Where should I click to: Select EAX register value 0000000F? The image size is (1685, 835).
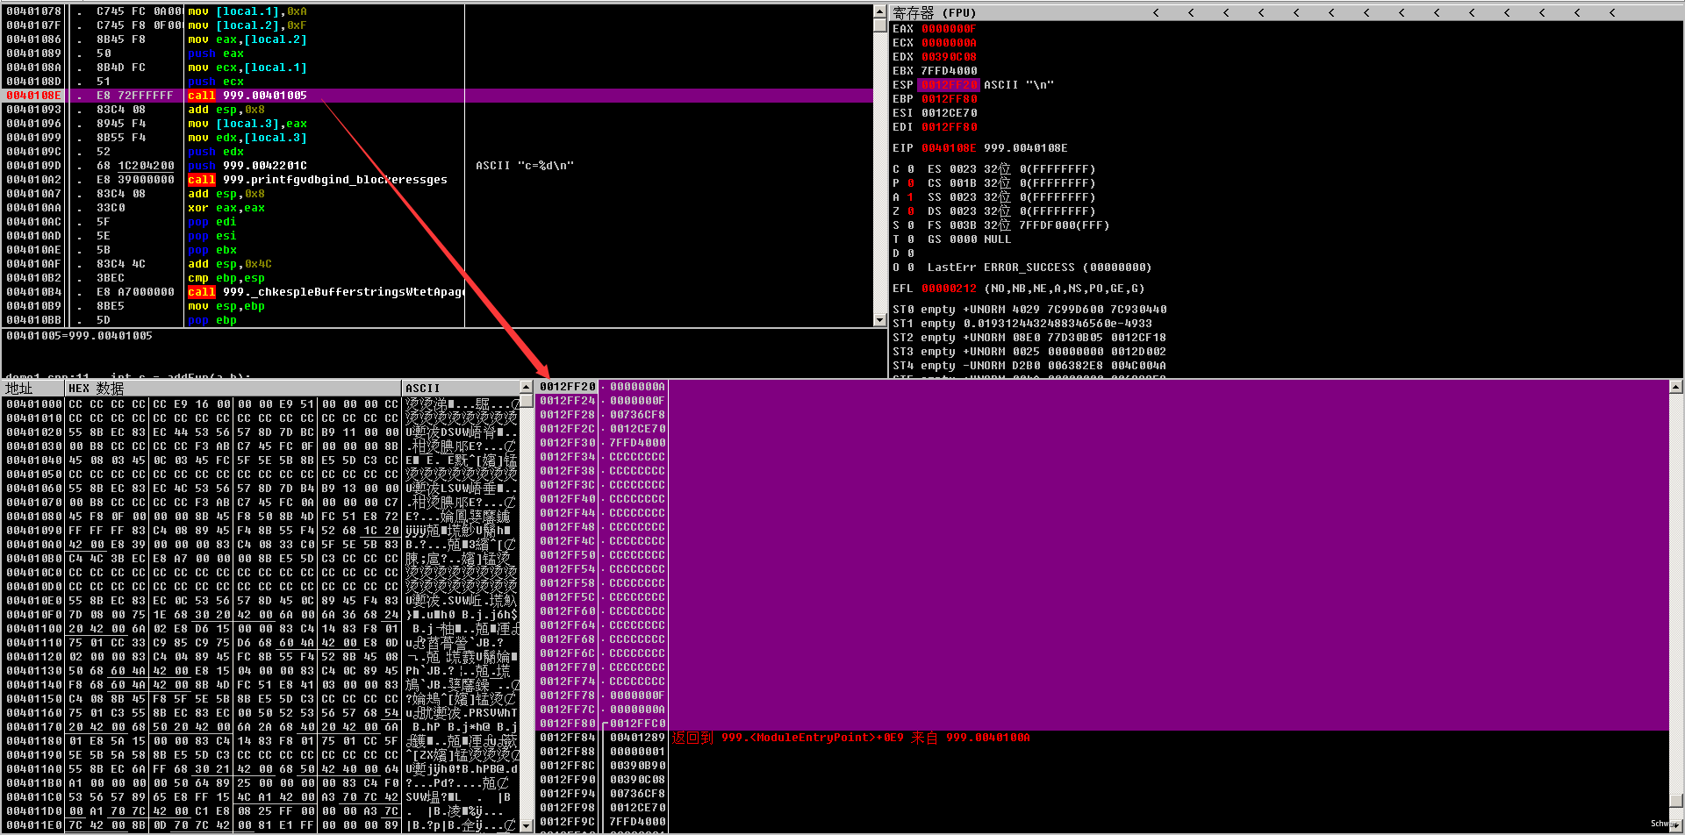949,29
